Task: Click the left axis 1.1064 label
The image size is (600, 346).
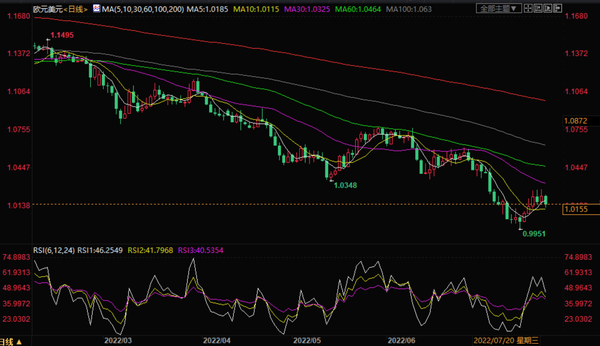Action: (x=19, y=91)
